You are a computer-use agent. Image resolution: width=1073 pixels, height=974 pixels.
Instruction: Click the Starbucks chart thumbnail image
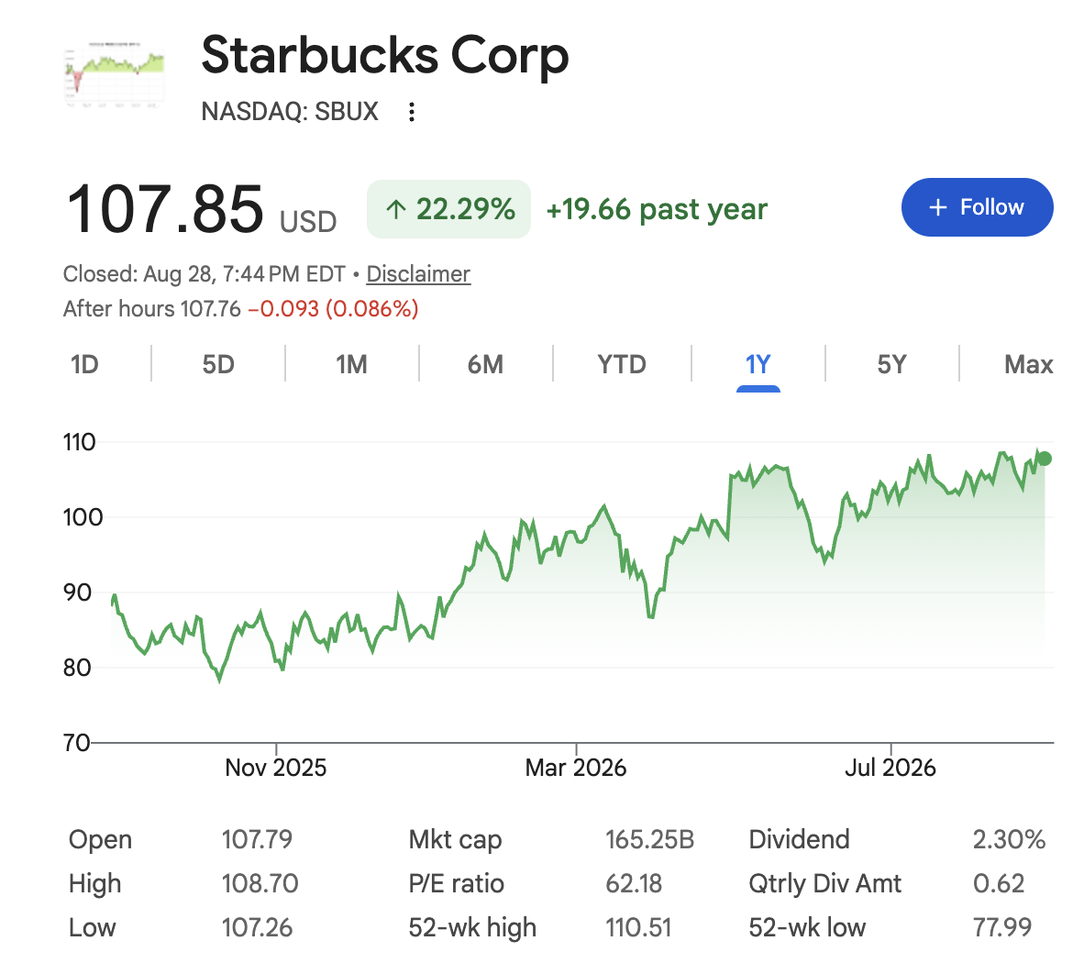pyautogui.click(x=115, y=74)
